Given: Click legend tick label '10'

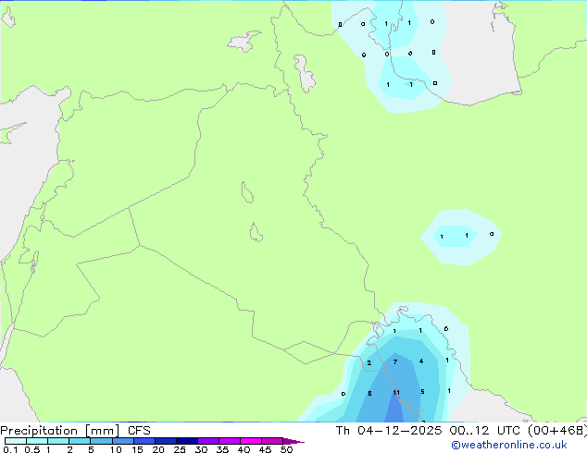Looking at the screenshot, I should coord(116,449).
